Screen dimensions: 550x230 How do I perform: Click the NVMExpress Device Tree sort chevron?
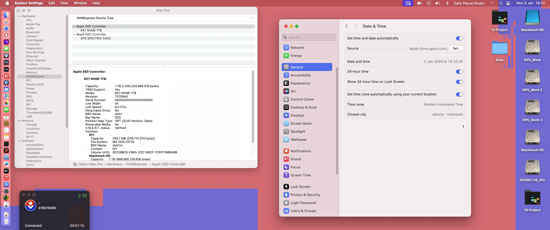click(x=251, y=18)
